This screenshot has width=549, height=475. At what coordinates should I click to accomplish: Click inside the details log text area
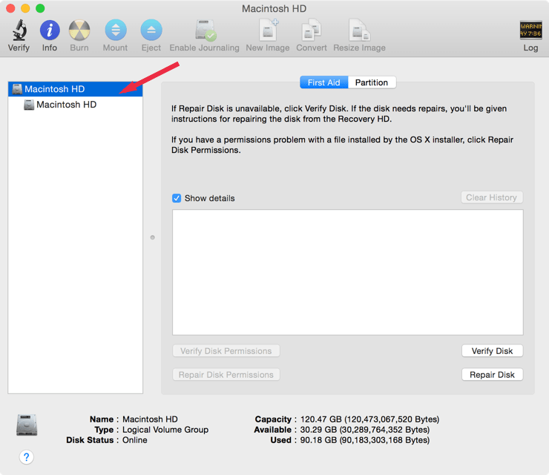348,272
